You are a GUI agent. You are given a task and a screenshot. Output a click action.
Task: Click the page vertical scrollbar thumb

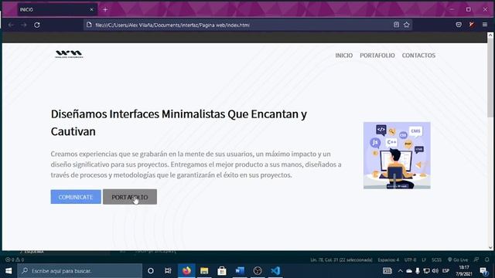pos(490,77)
